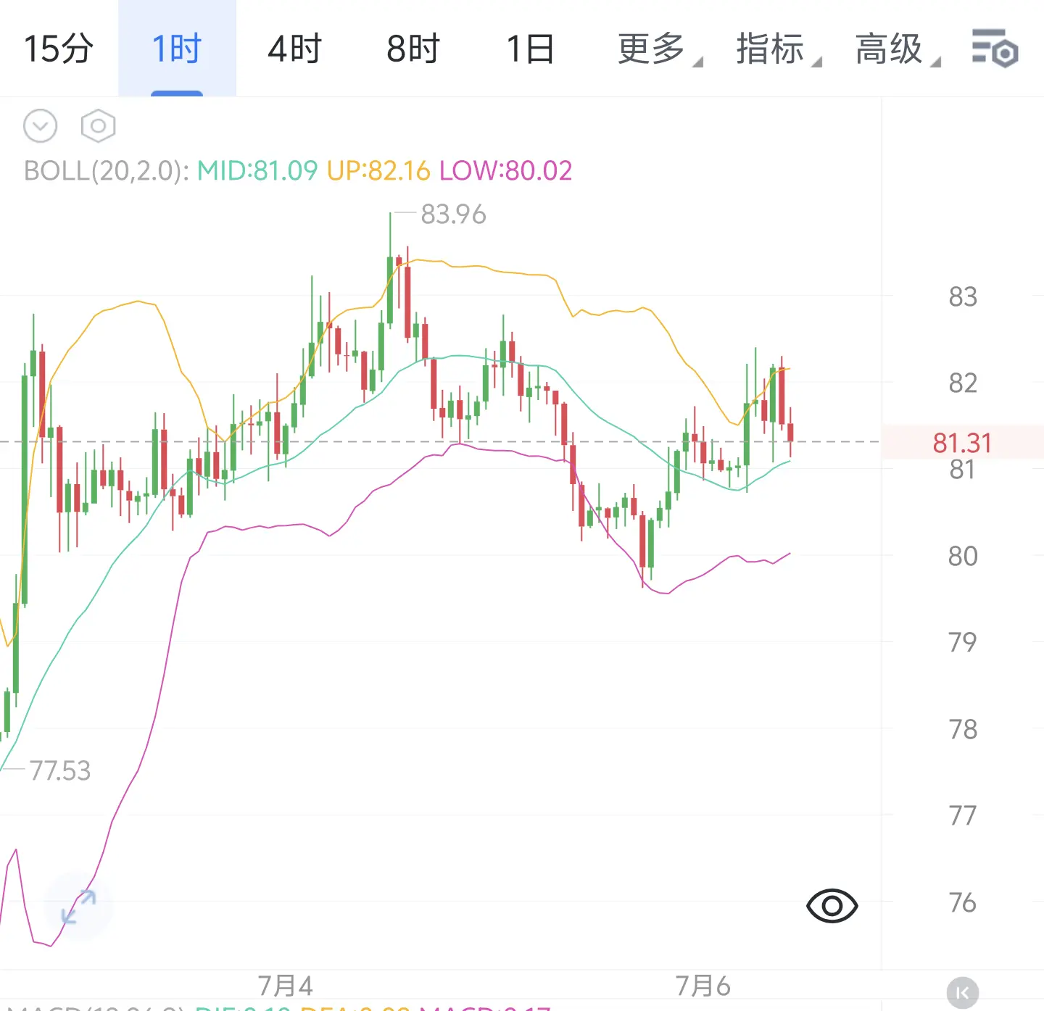Select the 15分 timeframe tab
Viewport: 1044px width, 1011px height.
59,49
